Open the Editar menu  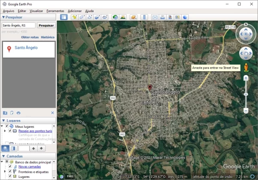point(22,11)
